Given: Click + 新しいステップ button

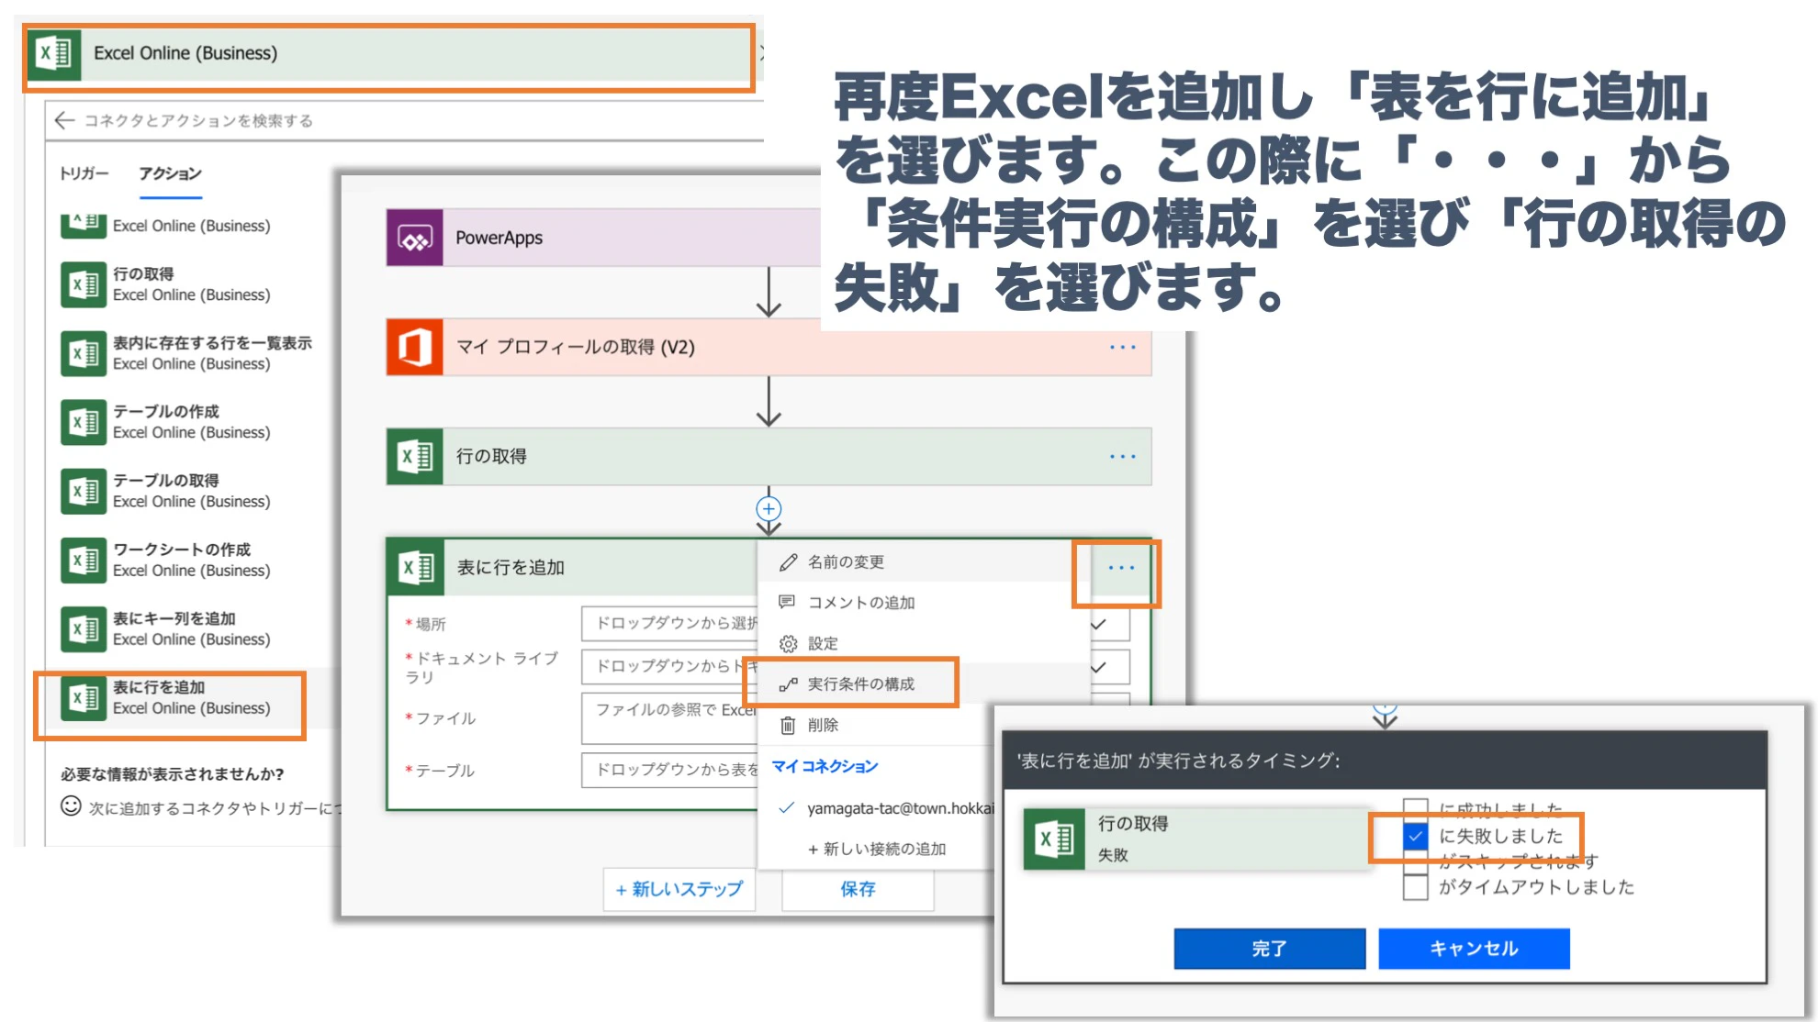Looking at the screenshot, I should [x=679, y=889].
